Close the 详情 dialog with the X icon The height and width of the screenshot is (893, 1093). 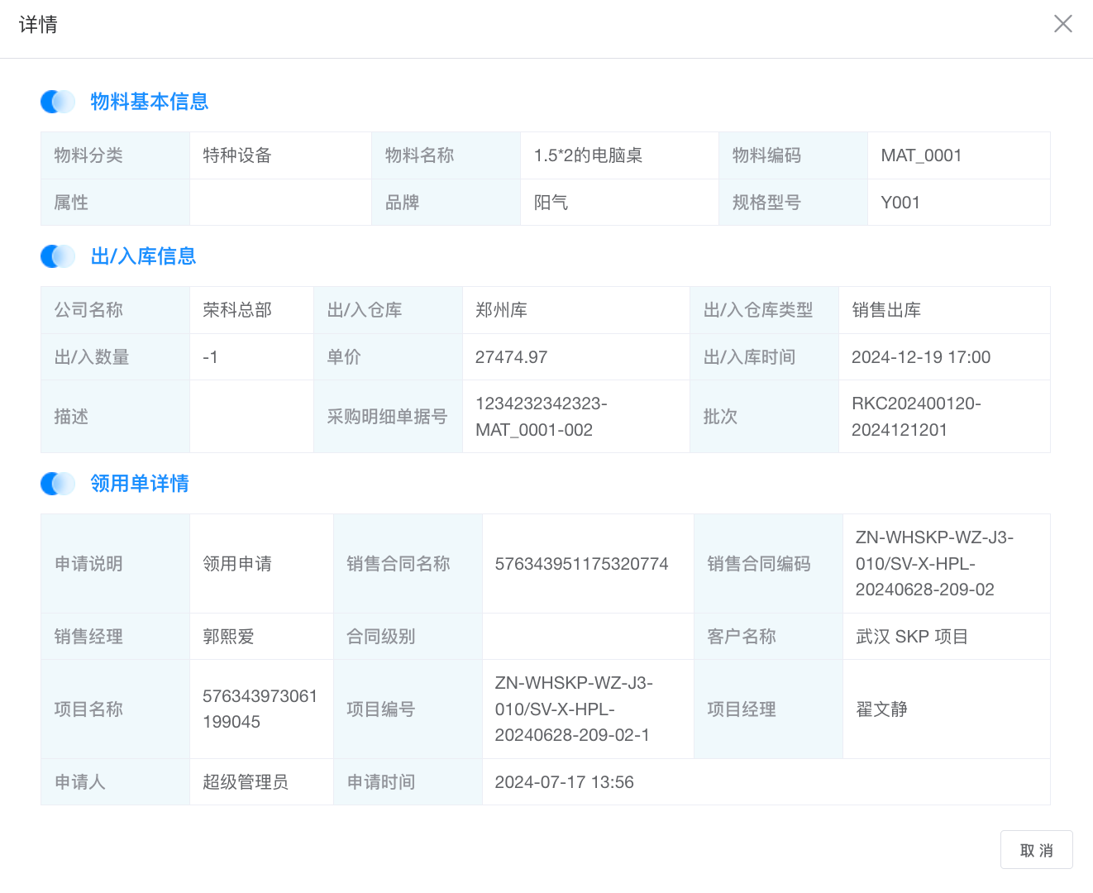pos(1062,24)
